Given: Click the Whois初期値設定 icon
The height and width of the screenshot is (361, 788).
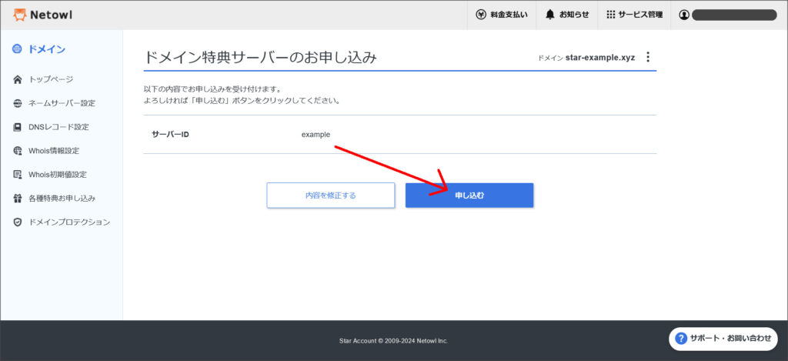Looking at the screenshot, I should coord(18,175).
